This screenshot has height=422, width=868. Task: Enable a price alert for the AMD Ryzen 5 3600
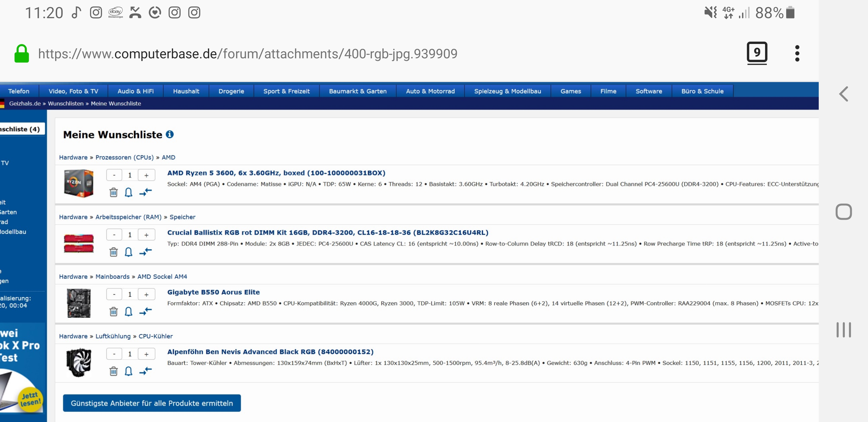pyautogui.click(x=128, y=192)
